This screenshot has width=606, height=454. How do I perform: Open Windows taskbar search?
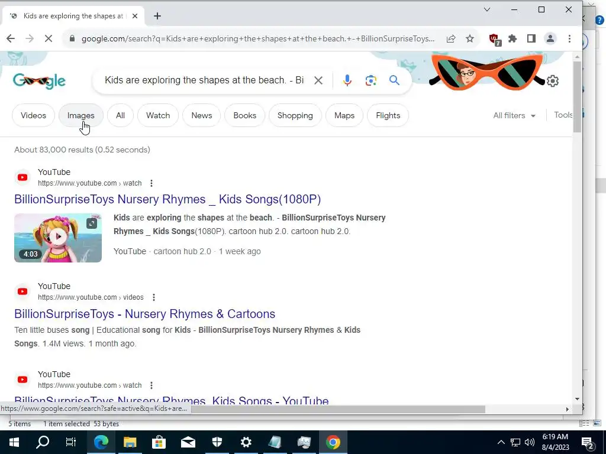click(43, 442)
